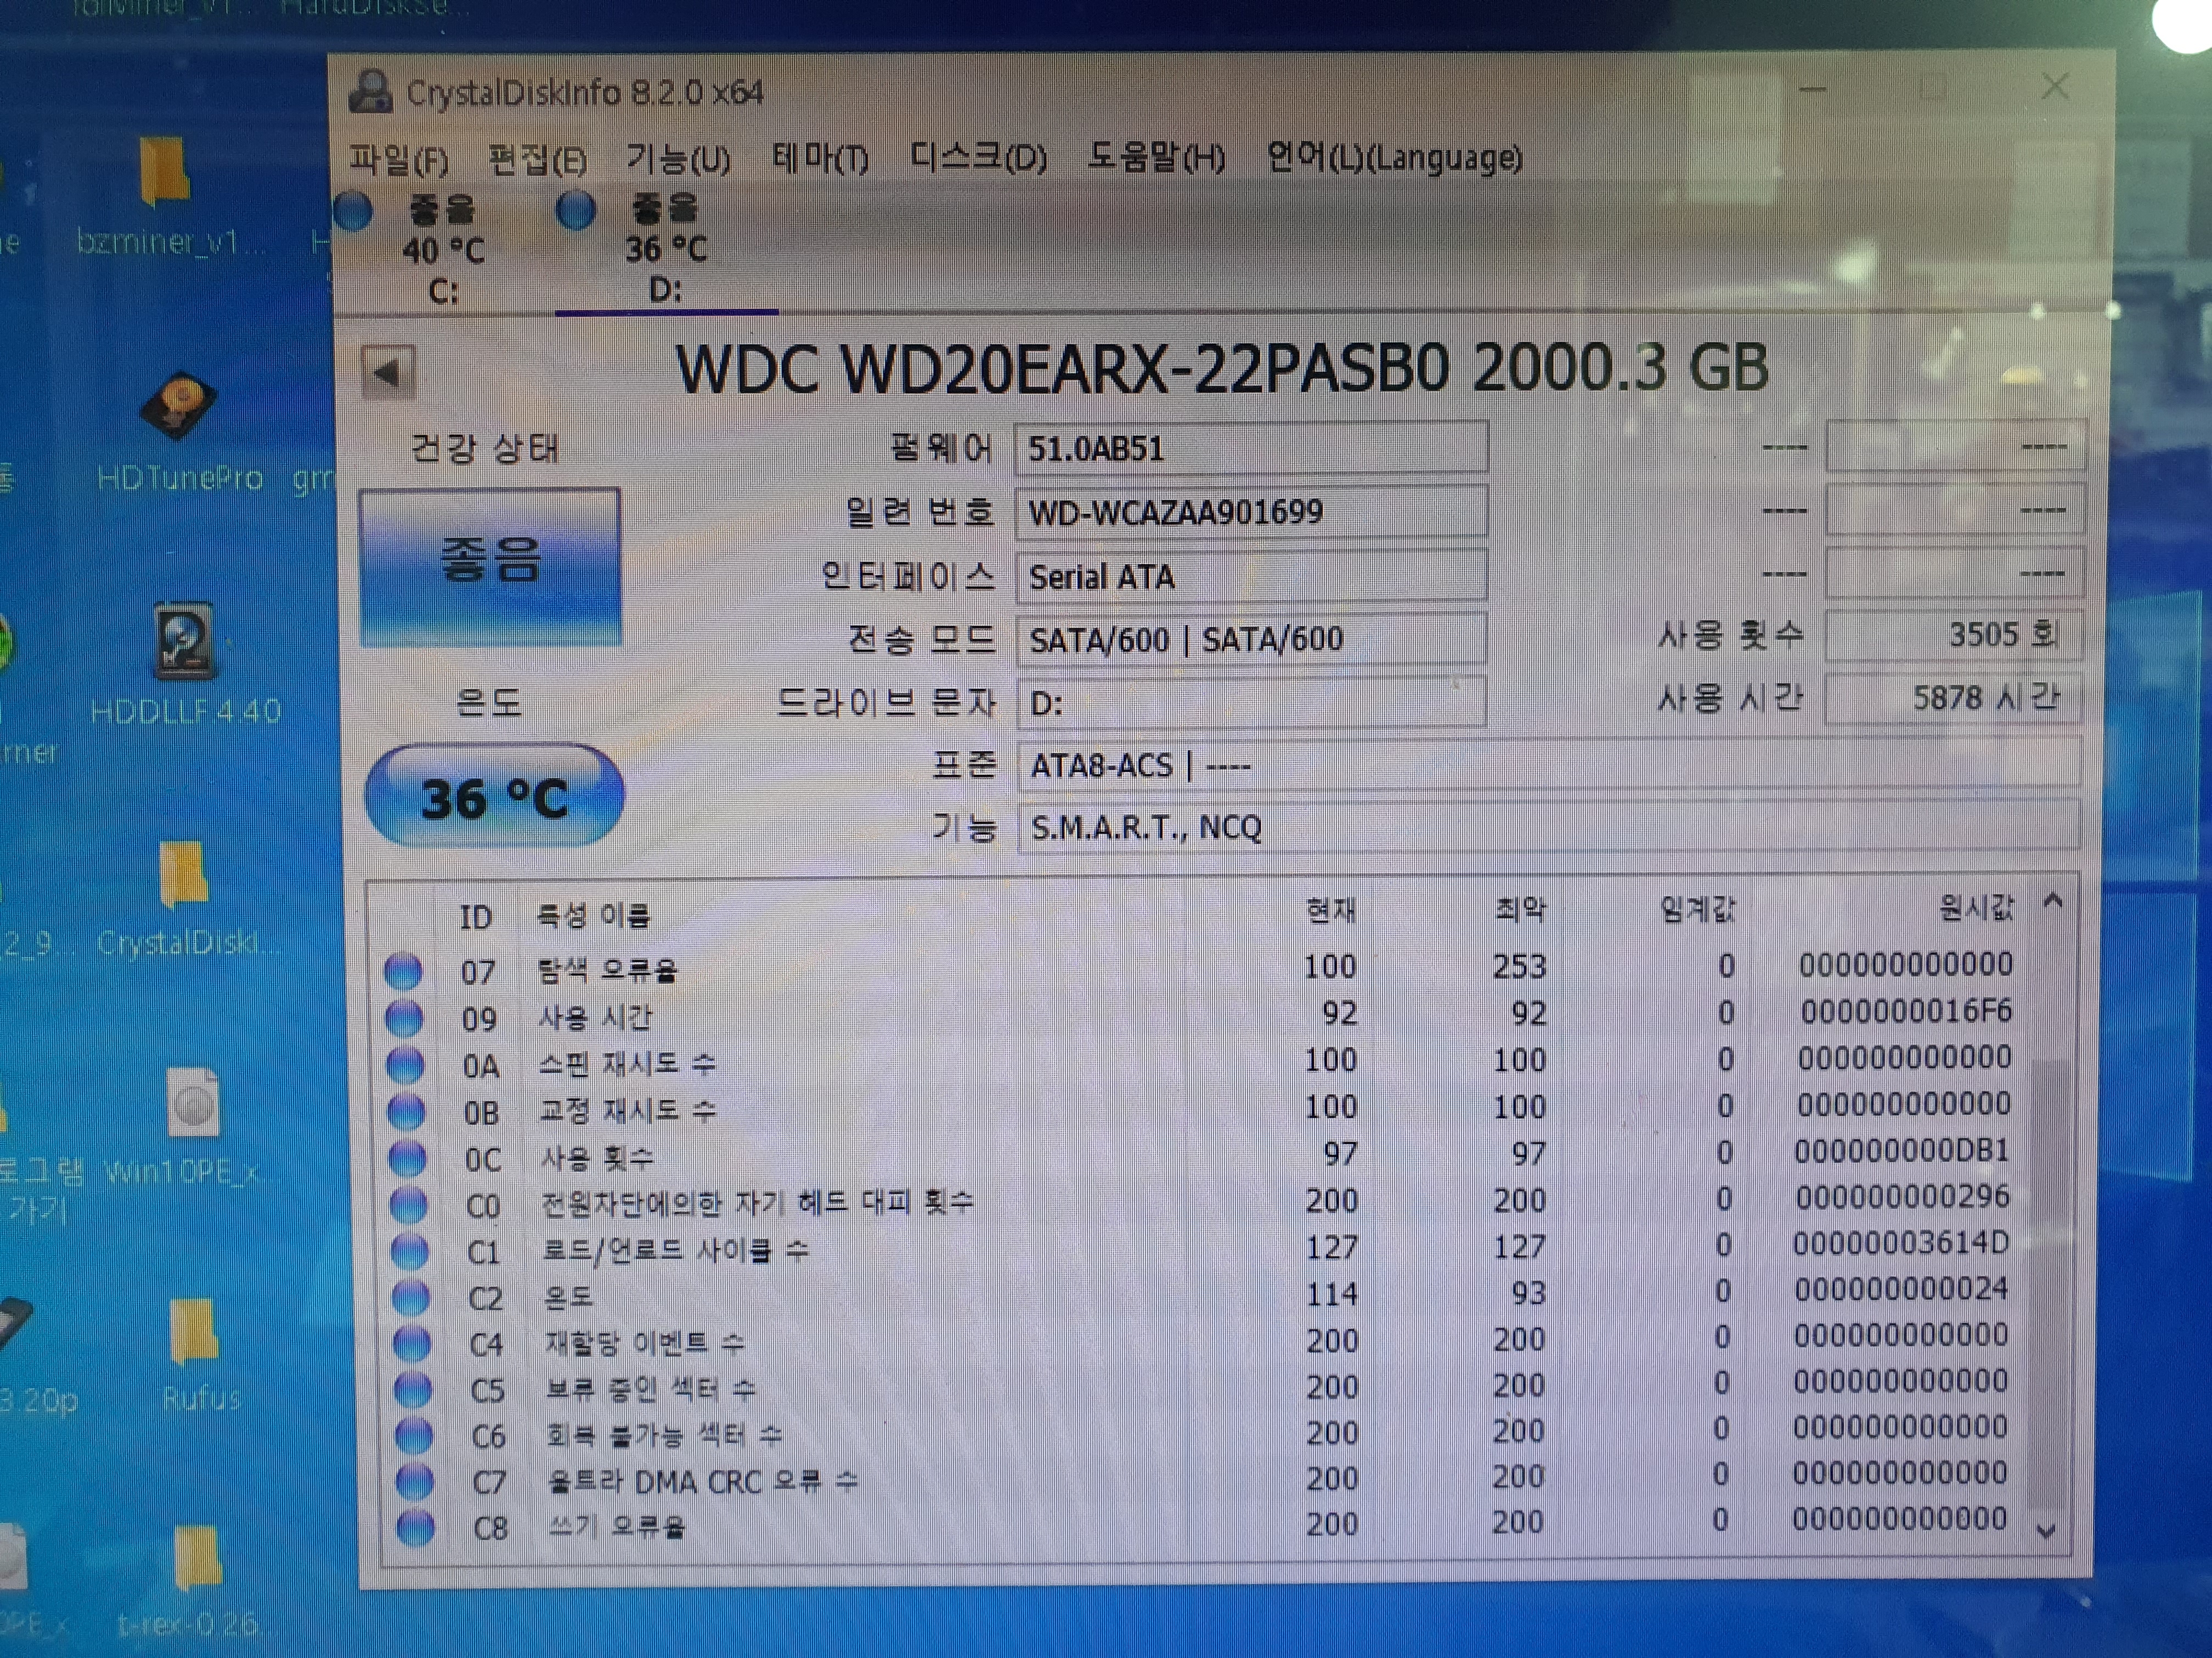The width and height of the screenshot is (2212, 1658).
Task: Click the status circle for attribute C2
Action: [x=411, y=1297]
